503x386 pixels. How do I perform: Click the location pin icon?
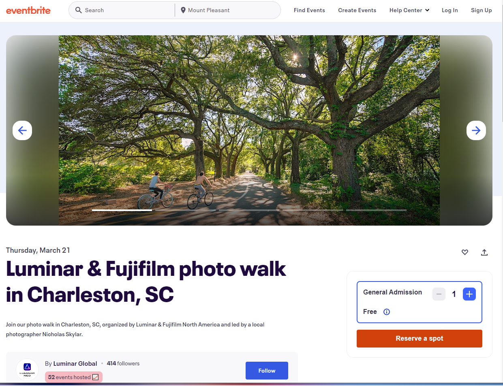[183, 10]
